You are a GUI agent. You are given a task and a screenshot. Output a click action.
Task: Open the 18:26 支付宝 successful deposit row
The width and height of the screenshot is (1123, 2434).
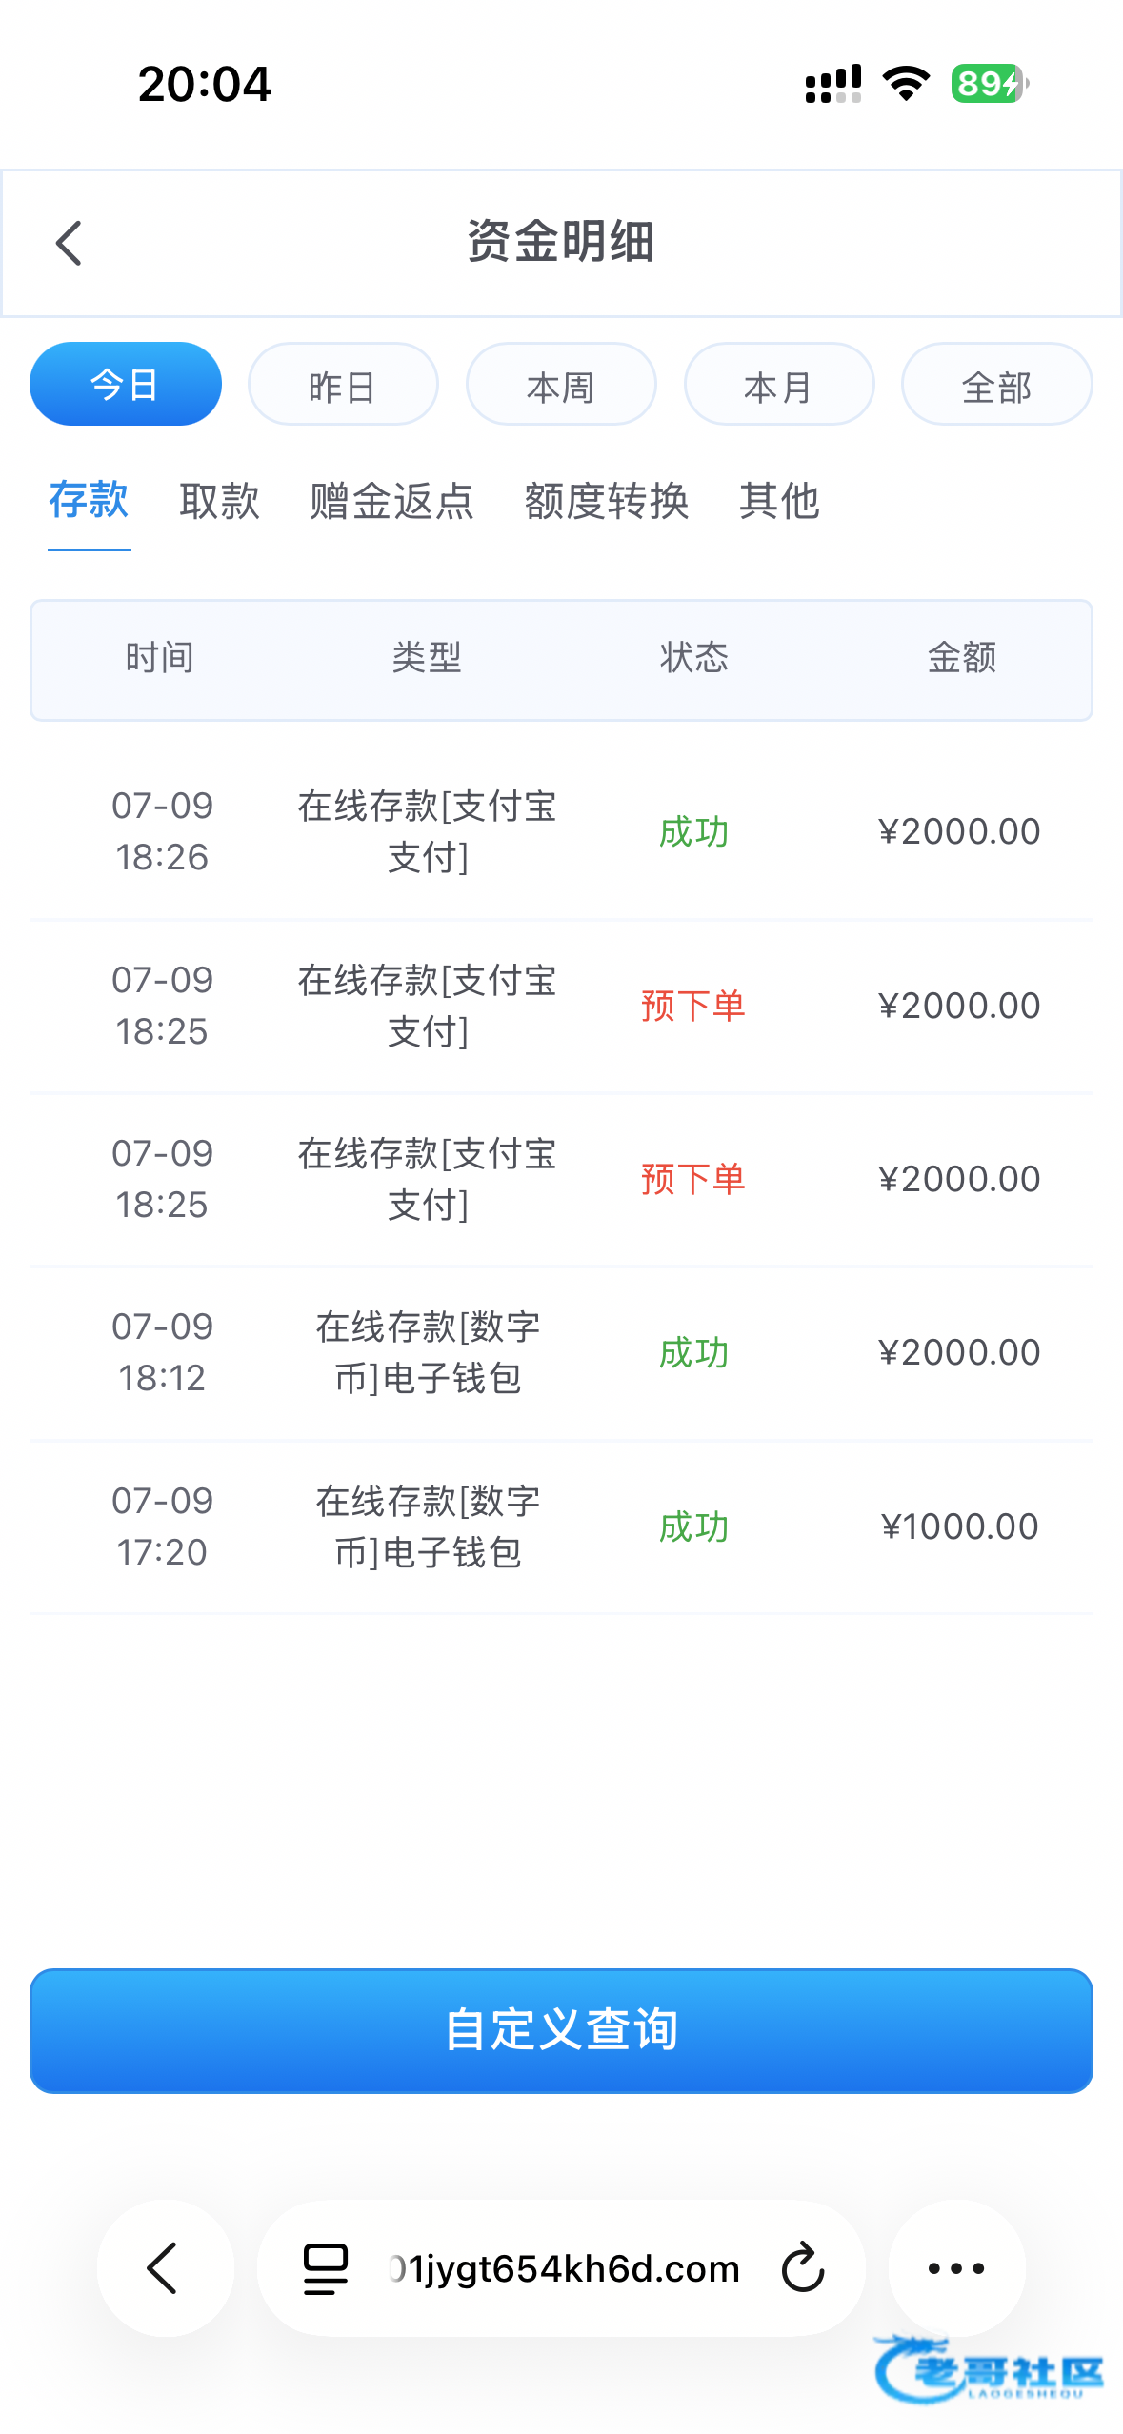click(561, 831)
